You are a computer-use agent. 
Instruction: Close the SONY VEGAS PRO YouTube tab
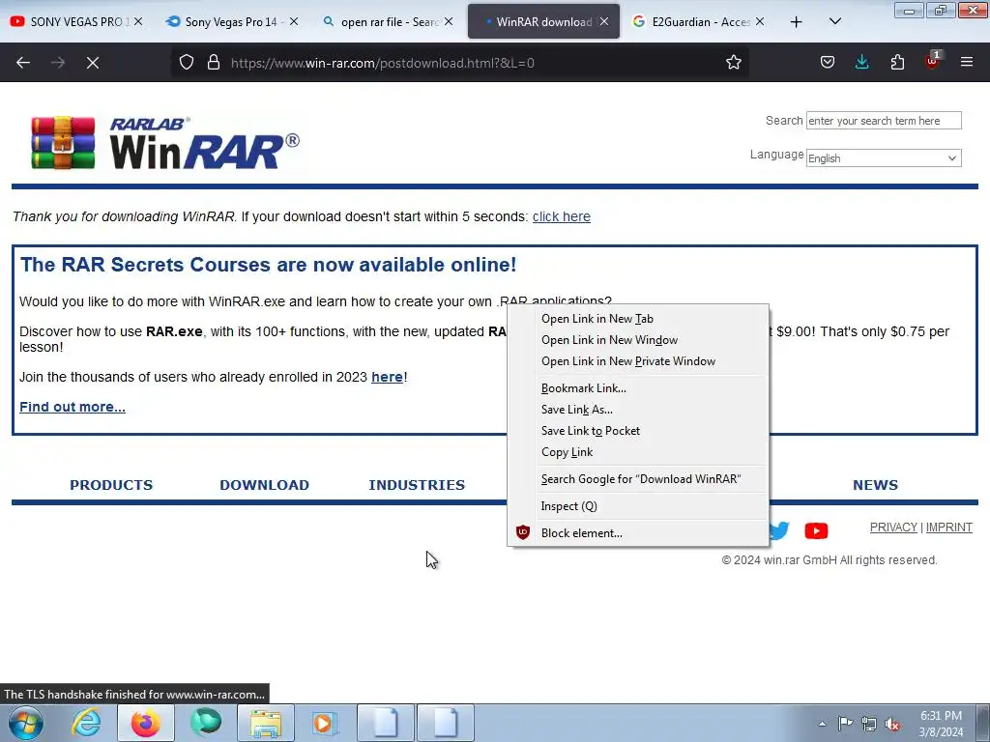coord(137,22)
